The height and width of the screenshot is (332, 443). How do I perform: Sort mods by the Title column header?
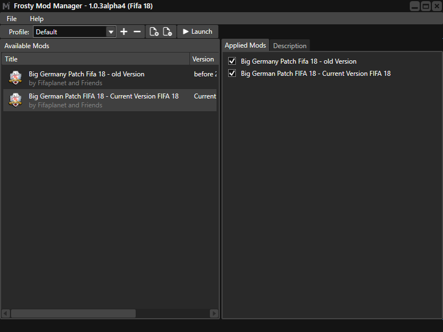point(95,59)
